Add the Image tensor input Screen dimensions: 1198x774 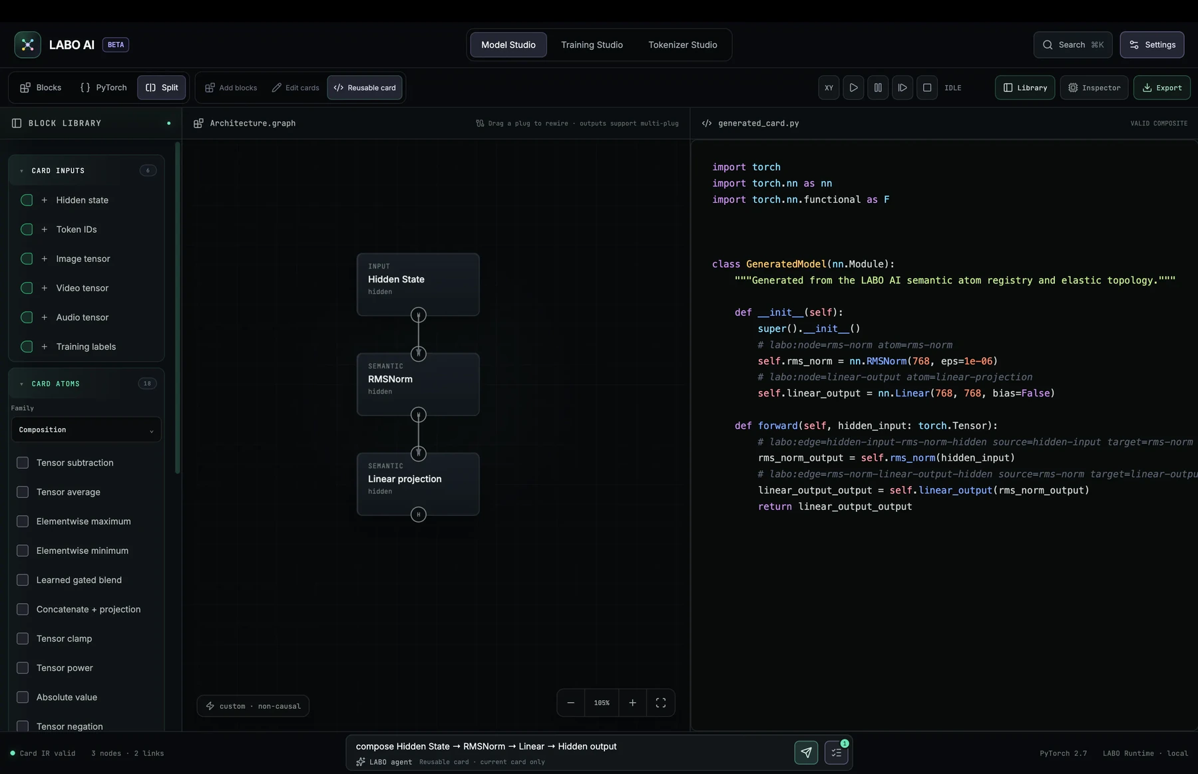pyautogui.click(x=86, y=259)
